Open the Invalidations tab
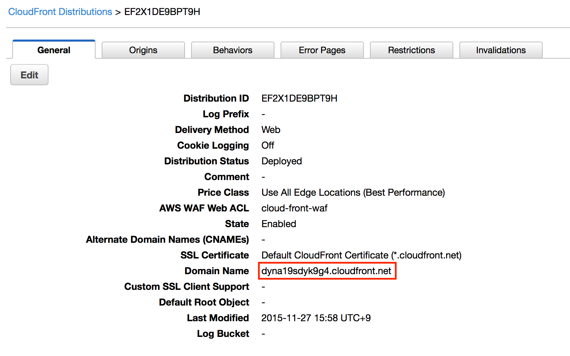Viewport: 570px width, 356px height. 500,50
